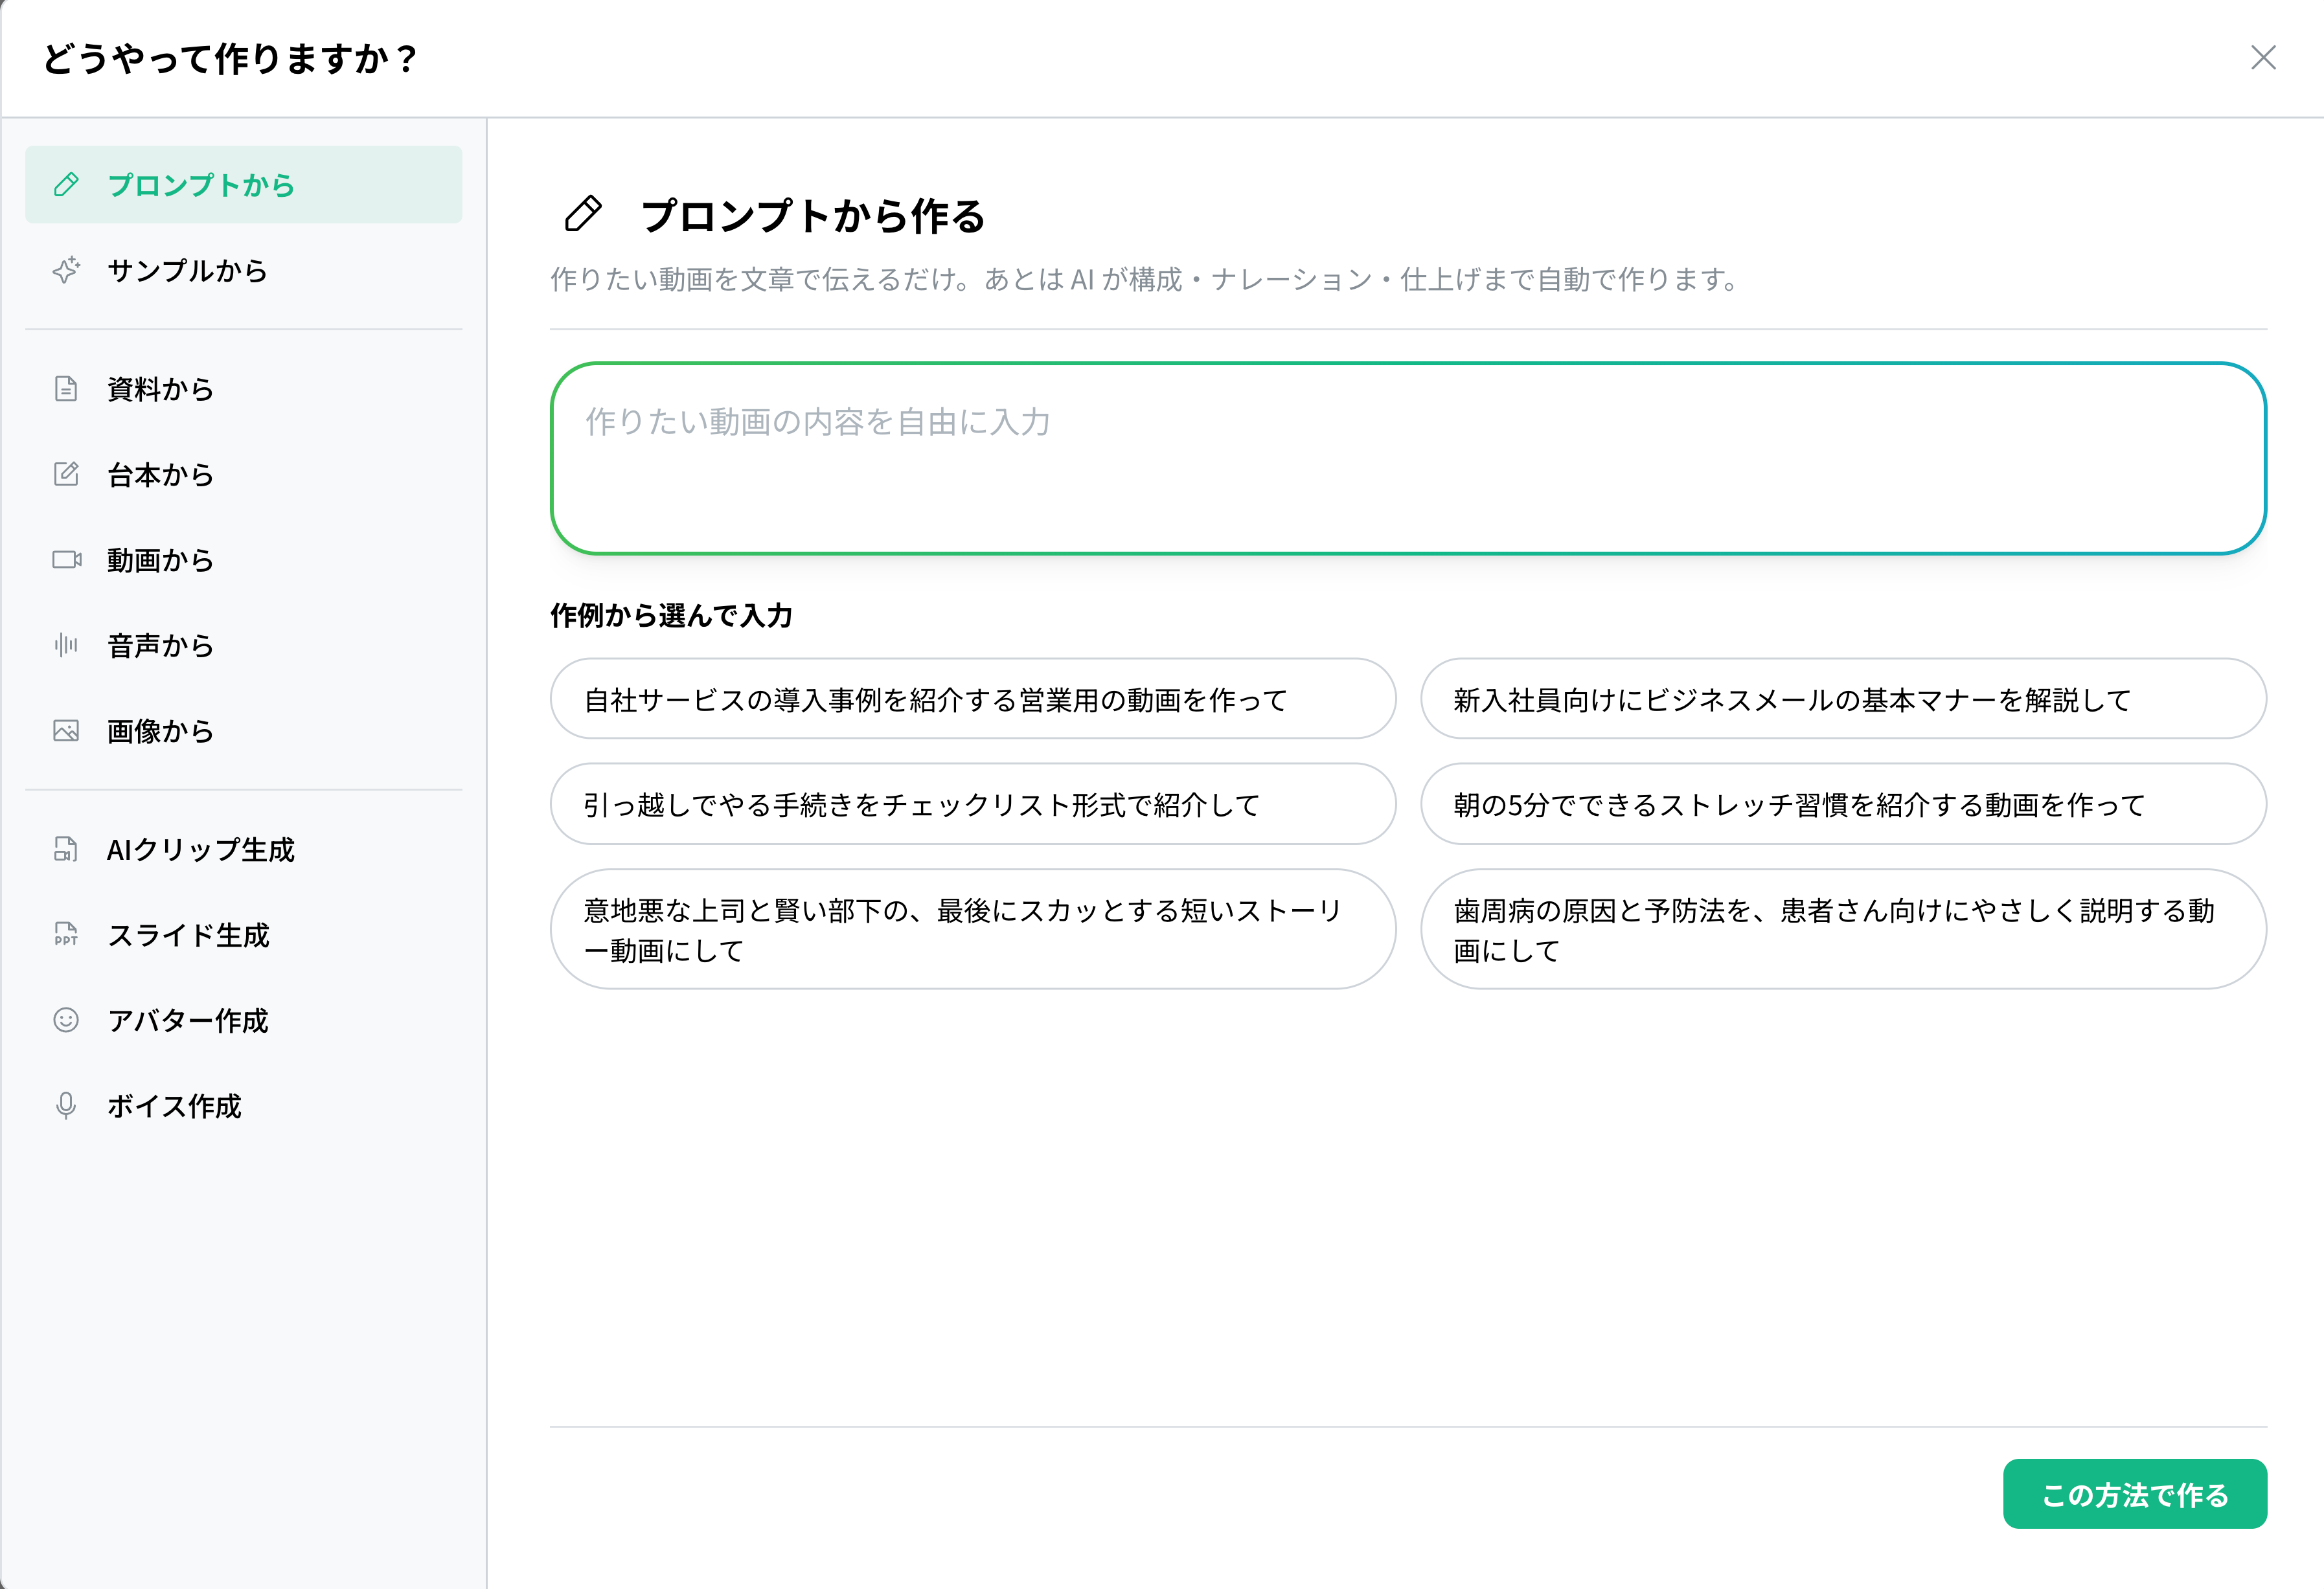Click the pencil icon next to プロンプトから作る heading

(583, 214)
